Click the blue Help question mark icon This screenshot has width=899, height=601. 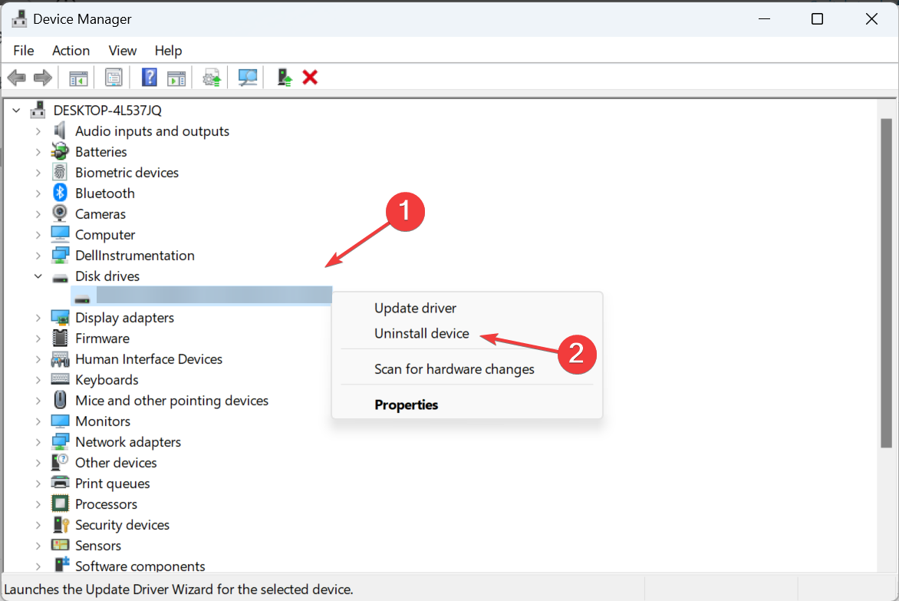[x=149, y=78]
